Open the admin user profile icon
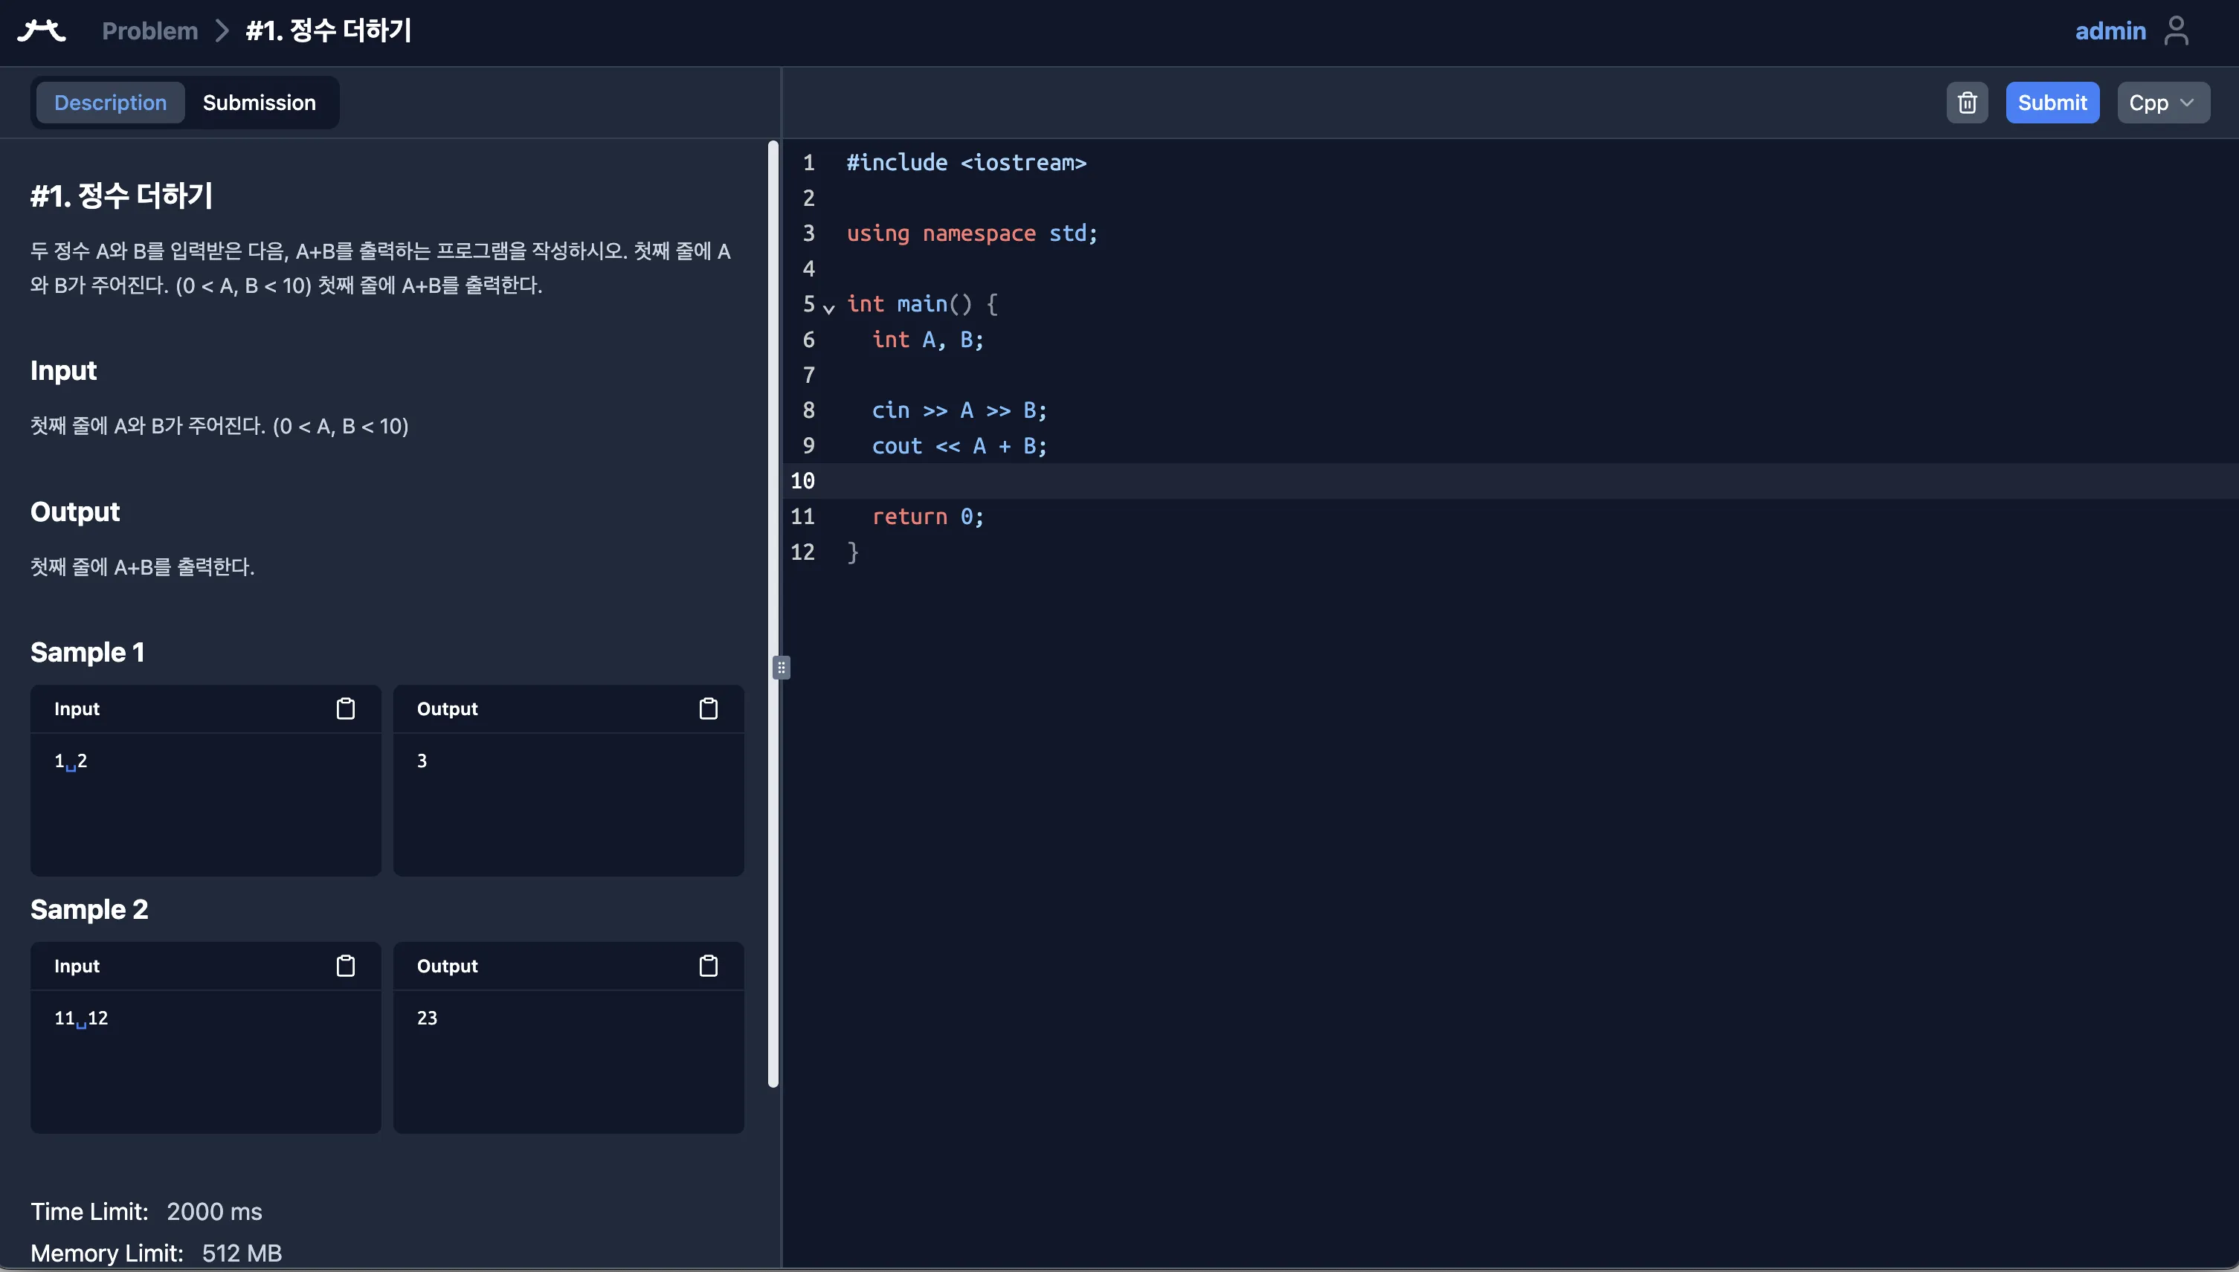The height and width of the screenshot is (1272, 2239). [x=2176, y=31]
